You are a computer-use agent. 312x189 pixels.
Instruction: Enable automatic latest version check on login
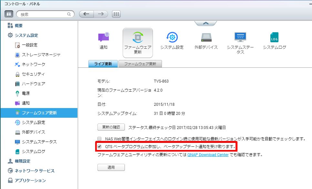pos(99,139)
